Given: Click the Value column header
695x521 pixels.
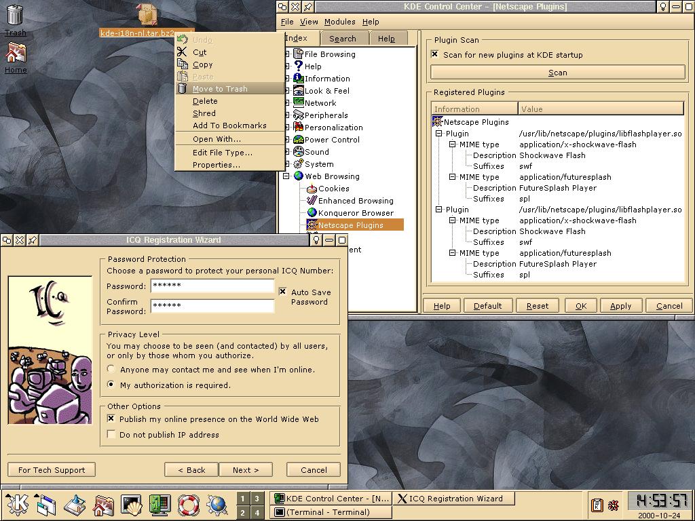Looking at the screenshot, I should 601,109.
